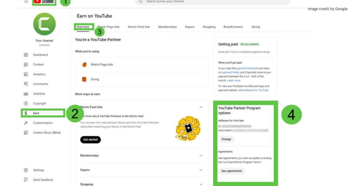Open Comments in the sidebar
The height and width of the screenshot is (186, 354).
(40, 84)
